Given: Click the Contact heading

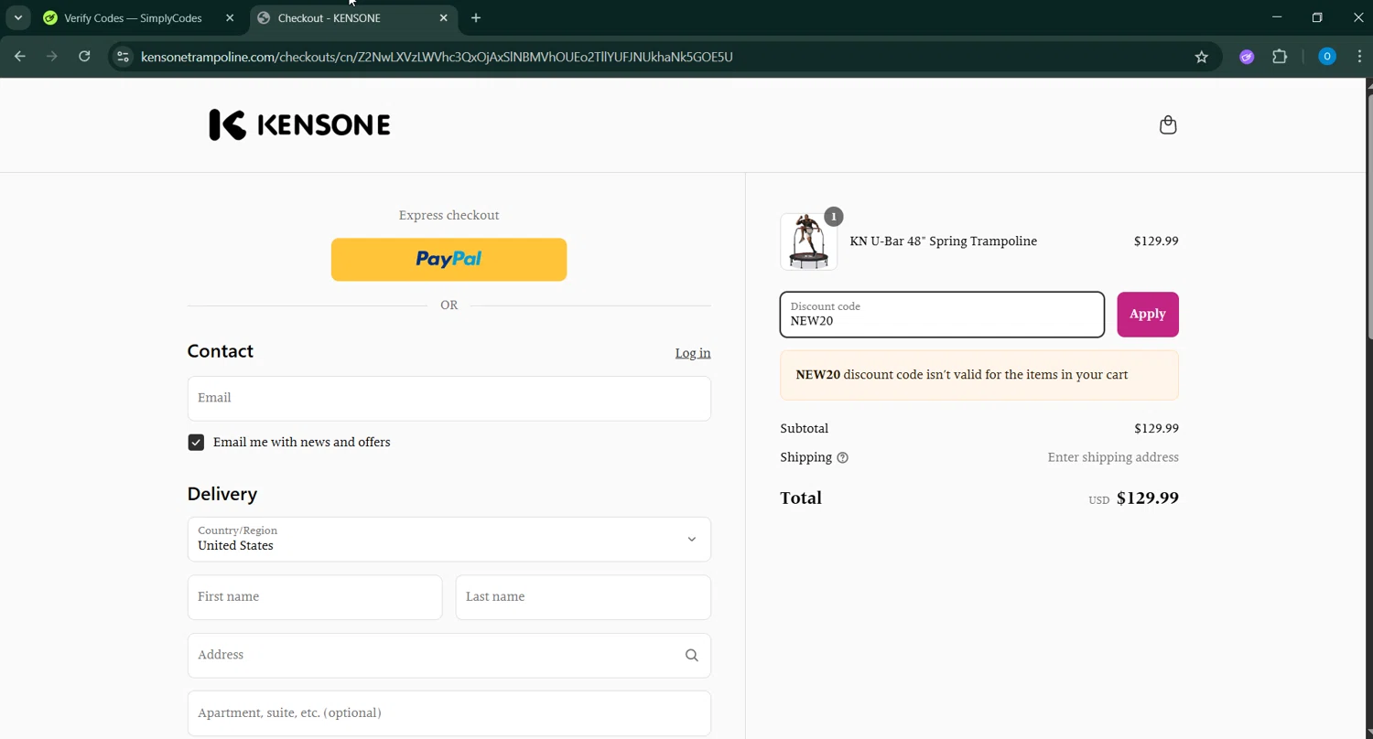Looking at the screenshot, I should click(221, 351).
